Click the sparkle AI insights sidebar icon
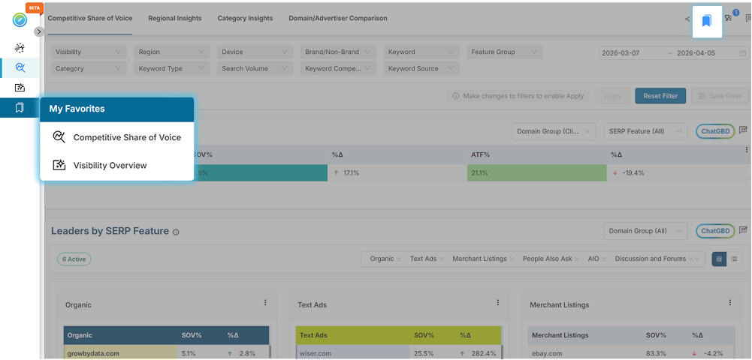 (x=20, y=47)
